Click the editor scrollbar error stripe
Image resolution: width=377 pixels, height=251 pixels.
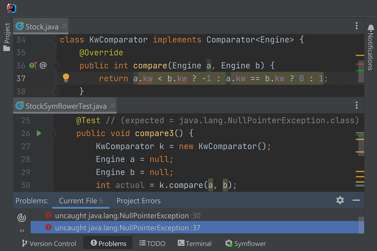360,64
